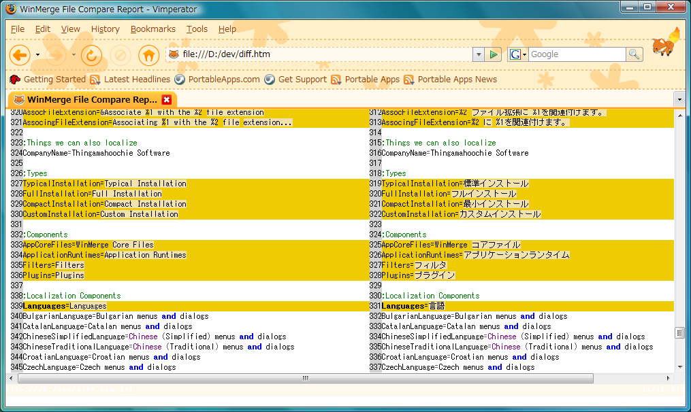Click the vertical scrollbar down arrow
The height and width of the screenshot is (412, 691).
click(679, 367)
